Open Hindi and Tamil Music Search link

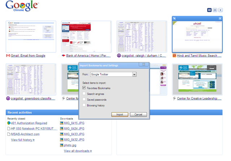coord(199,55)
